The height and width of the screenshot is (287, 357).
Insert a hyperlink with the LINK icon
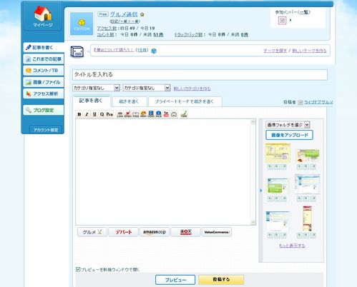(x=120, y=114)
